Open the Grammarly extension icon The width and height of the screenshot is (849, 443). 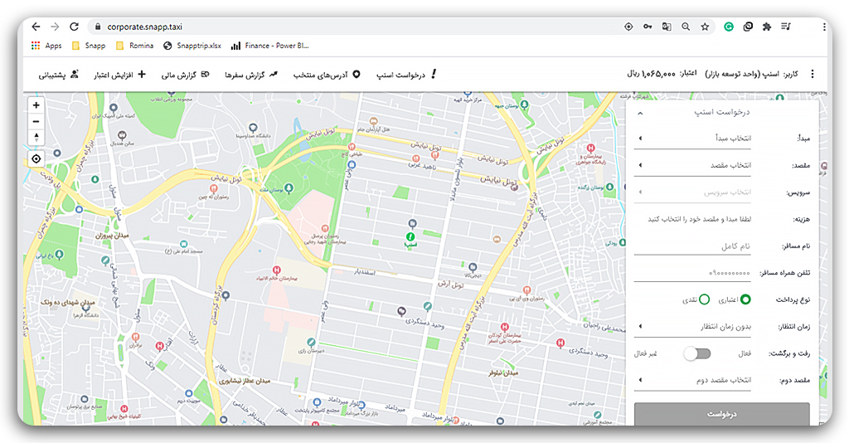729,27
